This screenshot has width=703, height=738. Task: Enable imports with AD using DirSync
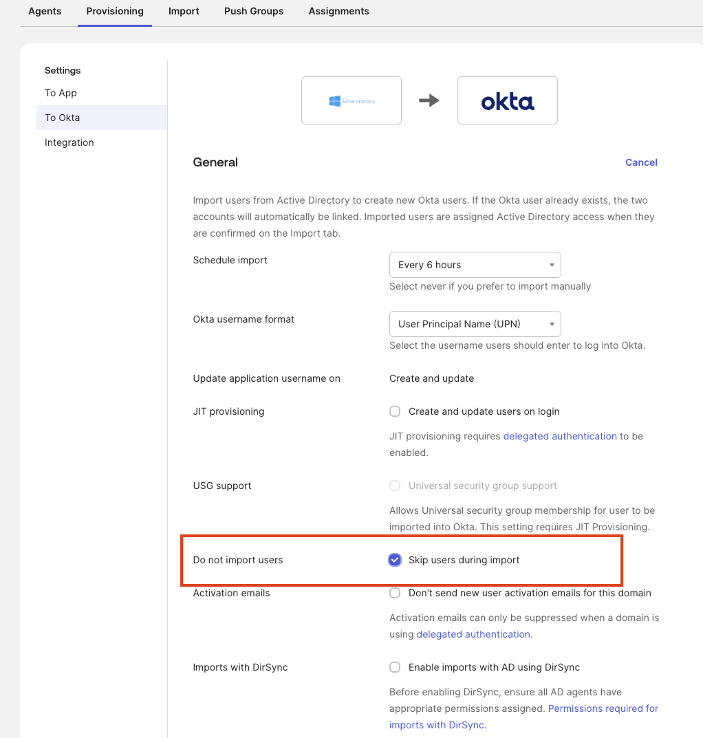pos(395,667)
